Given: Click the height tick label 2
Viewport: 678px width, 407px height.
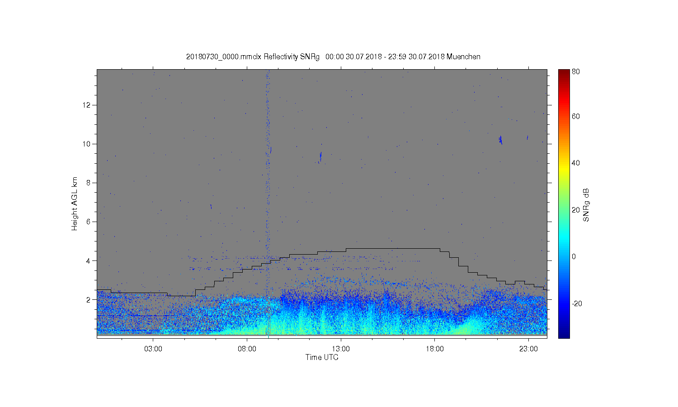Looking at the screenshot, I should tap(89, 299).
